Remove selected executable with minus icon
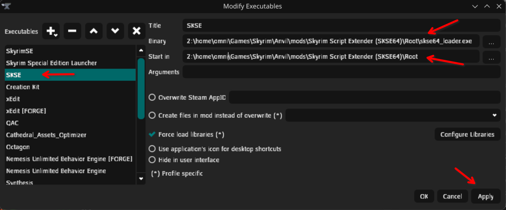The width and height of the screenshot is (506, 210). click(72, 31)
